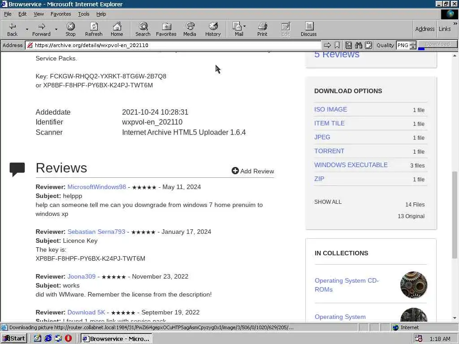Click the address bar URL field
Image resolution: width=459 pixels, height=344 pixels.
coord(174,45)
